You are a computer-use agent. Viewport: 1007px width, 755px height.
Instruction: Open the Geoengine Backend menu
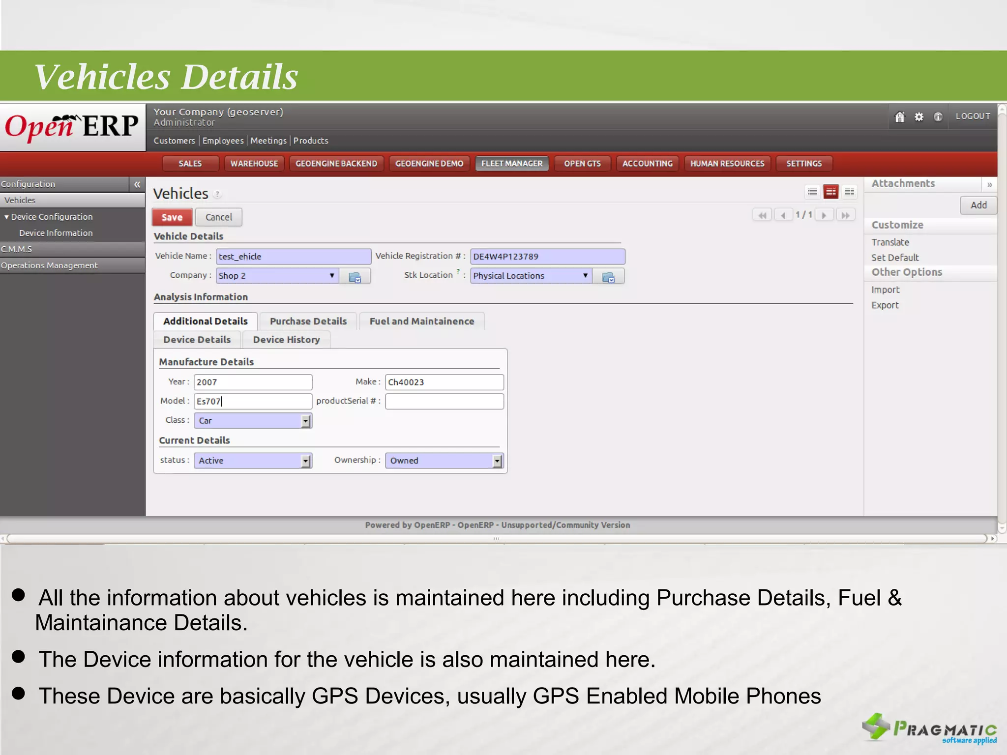tap(336, 164)
